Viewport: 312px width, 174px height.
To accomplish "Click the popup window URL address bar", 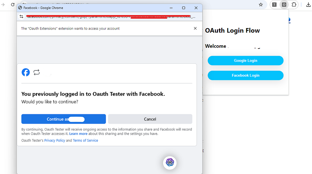I will pos(111,17).
